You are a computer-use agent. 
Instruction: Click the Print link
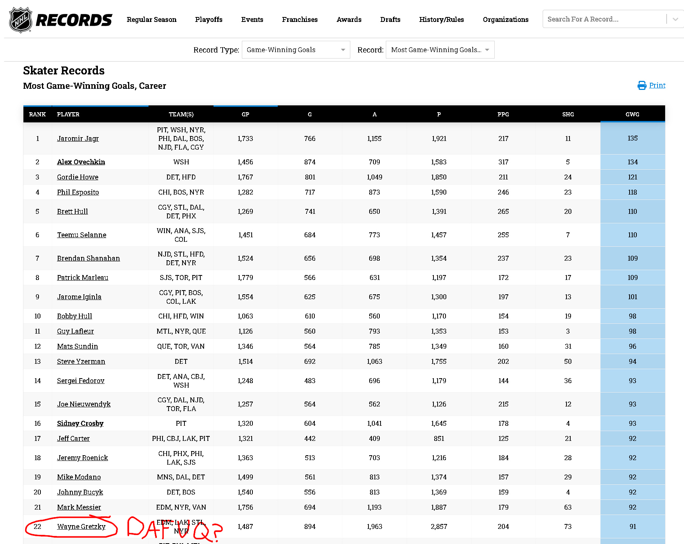657,85
